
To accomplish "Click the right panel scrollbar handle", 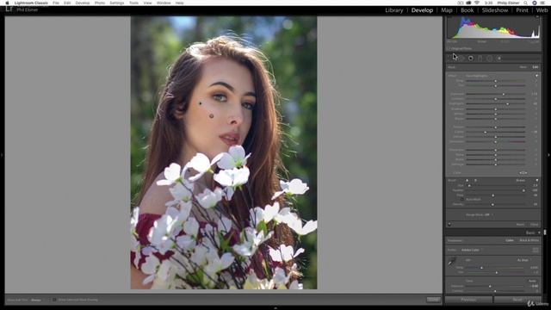I will pos(545,232).
